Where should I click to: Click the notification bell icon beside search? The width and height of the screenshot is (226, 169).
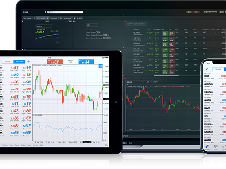tap(45, 12)
